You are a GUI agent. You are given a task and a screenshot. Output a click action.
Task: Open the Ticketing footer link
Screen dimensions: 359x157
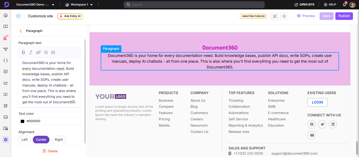tap(236, 101)
